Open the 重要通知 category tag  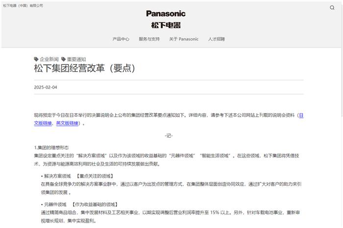[76, 59]
